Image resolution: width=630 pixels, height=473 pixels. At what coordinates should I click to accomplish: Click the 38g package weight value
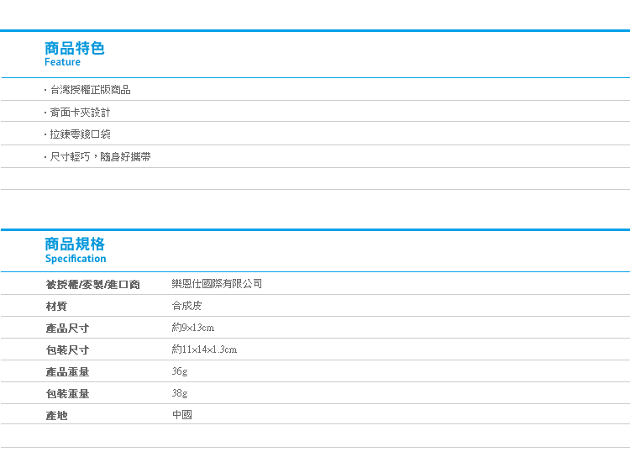[x=180, y=393]
